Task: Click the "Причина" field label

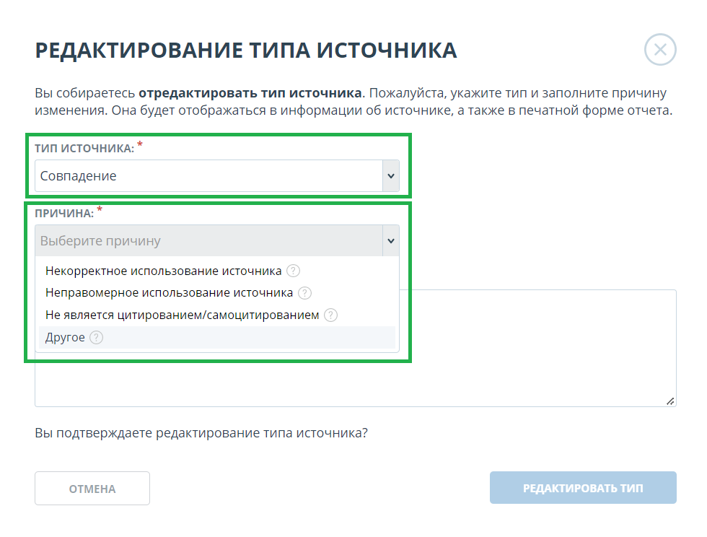Action: [63, 214]
